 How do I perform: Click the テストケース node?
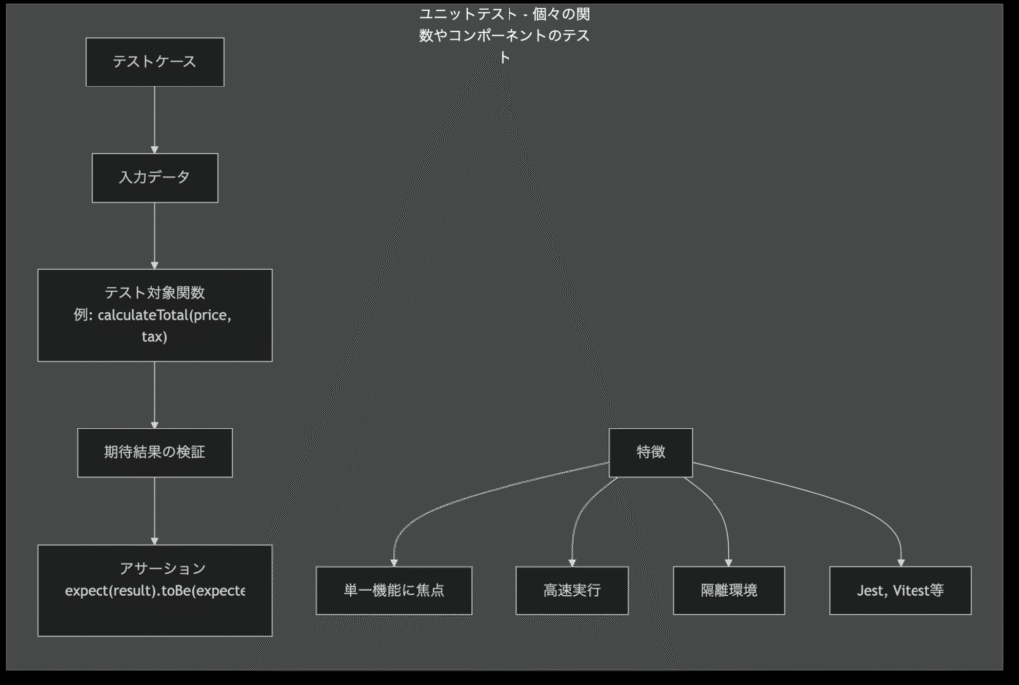click(x=154, y=62)
